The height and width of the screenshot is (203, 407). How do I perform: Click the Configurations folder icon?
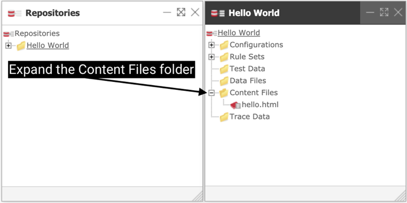224,45
